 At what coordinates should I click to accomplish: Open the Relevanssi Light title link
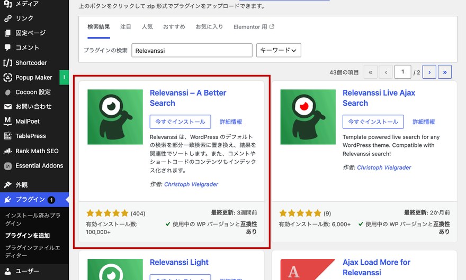pyautogui.click(x=179, y=262)
